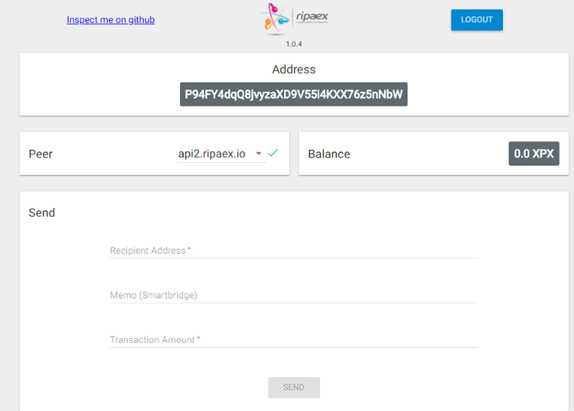Click the vertical divider in the logo

[292, 17]
